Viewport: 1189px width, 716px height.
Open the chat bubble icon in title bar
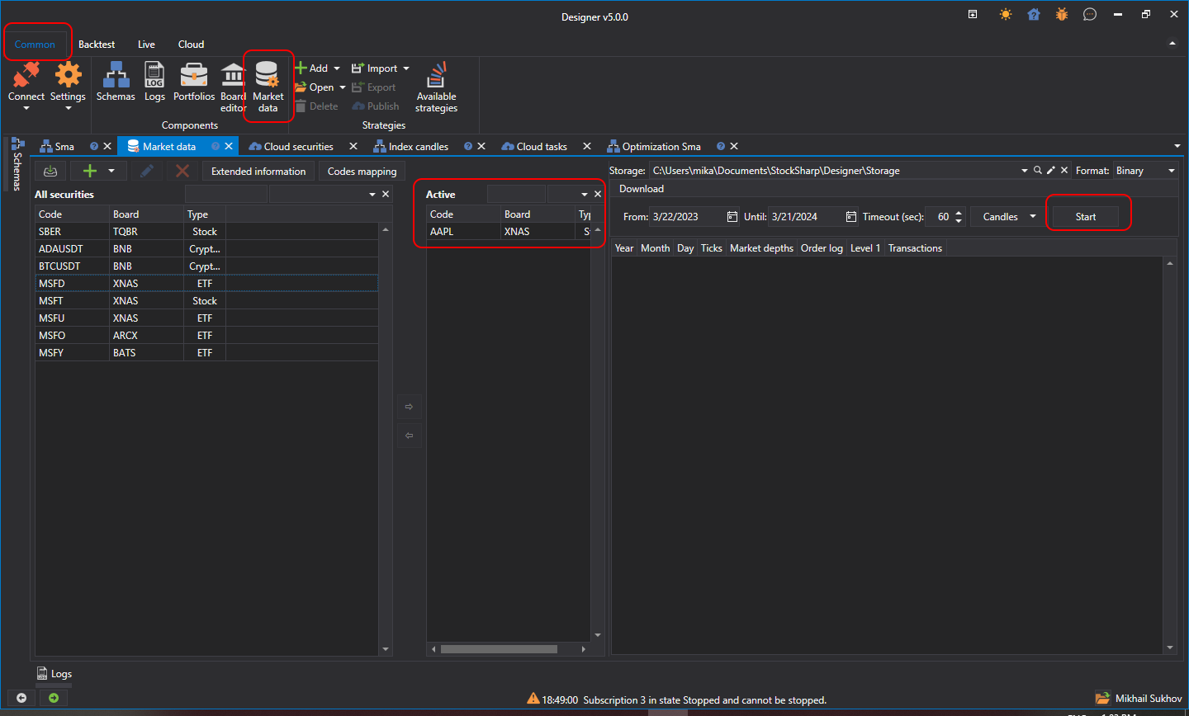[x=1090, y=14]
